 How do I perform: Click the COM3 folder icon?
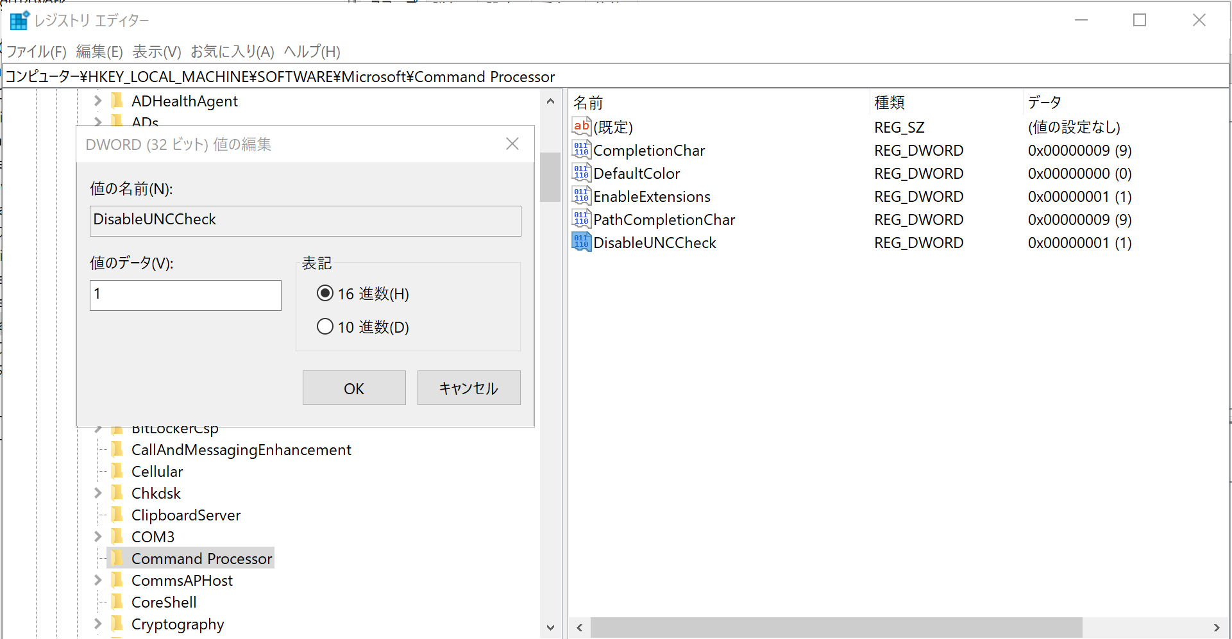(x=117, y=537)
